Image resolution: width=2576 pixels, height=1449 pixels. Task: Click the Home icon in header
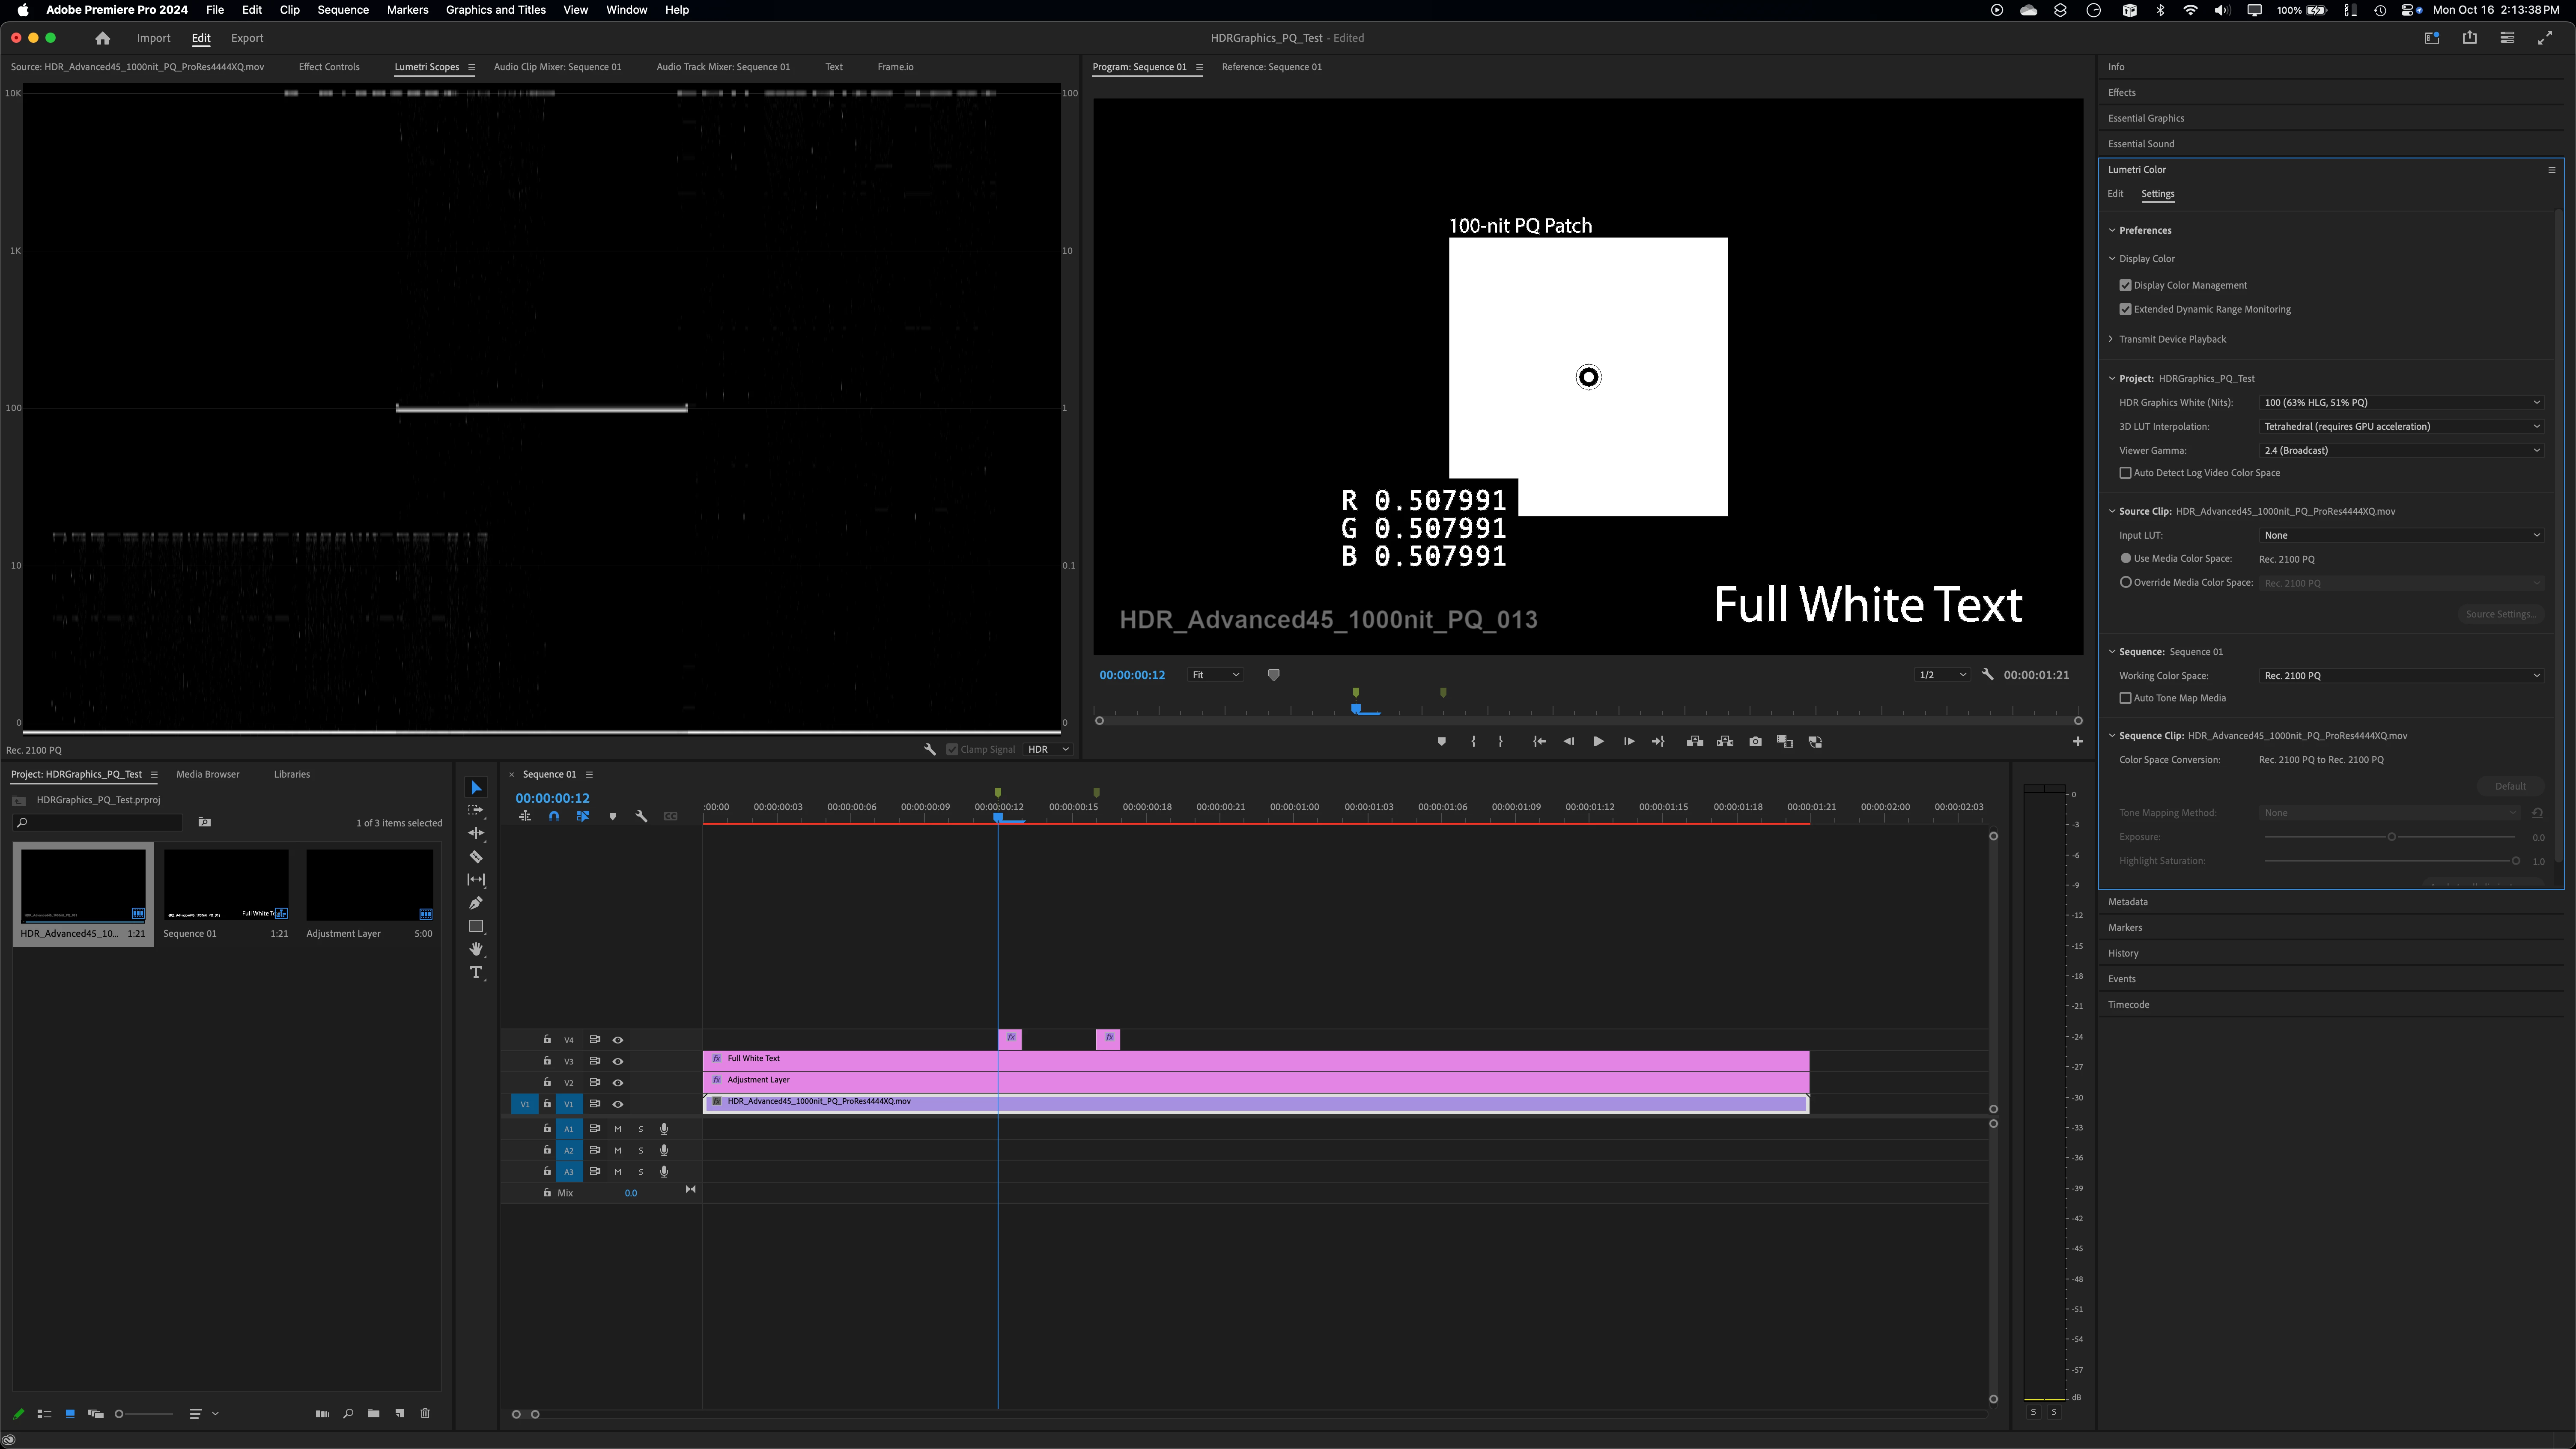102,38
